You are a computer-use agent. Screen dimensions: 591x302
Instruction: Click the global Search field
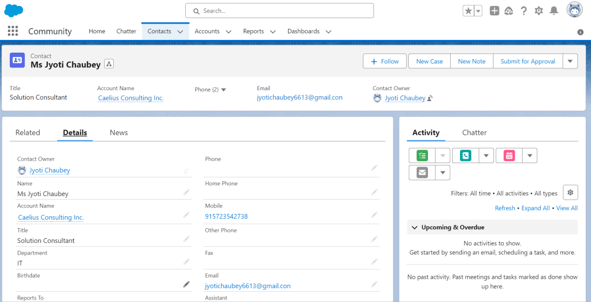(x=279, y=10)
